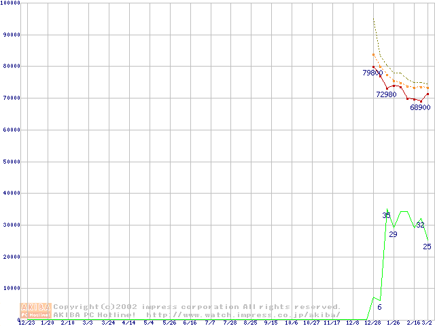This screenshot has height=326, width=435.
Task: Click the AKIBA PC Hotline logo
Action: coord(36,310)
